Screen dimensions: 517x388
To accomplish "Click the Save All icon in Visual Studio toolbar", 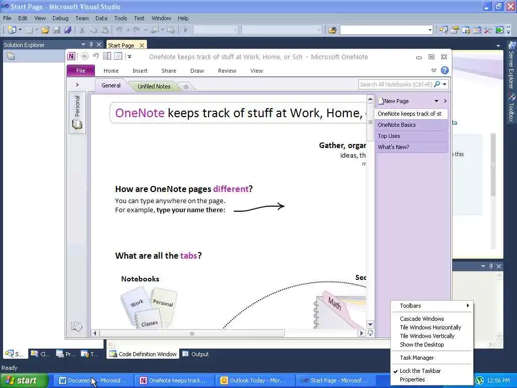I will [x=68, y=30].
